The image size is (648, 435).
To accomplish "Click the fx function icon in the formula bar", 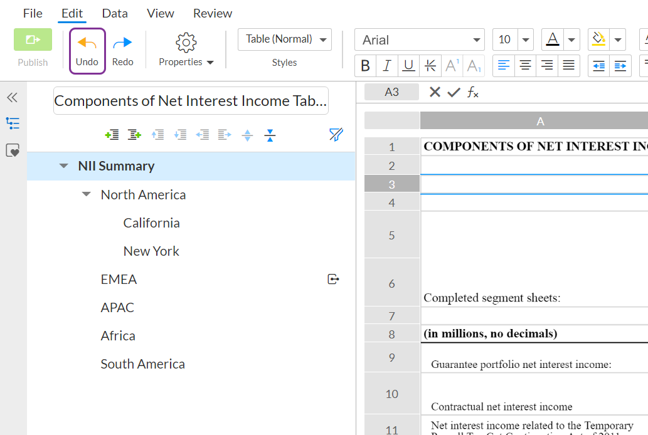I will [474, 92].
